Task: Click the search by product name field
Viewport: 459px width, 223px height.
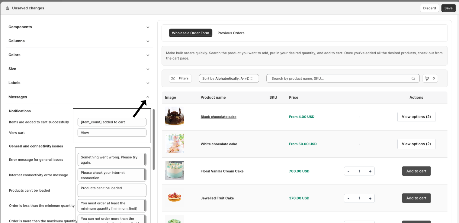Action: pos(338,79)
